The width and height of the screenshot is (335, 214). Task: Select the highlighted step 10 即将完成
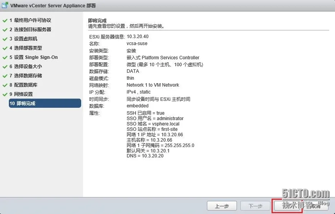[x=45, y=103]
